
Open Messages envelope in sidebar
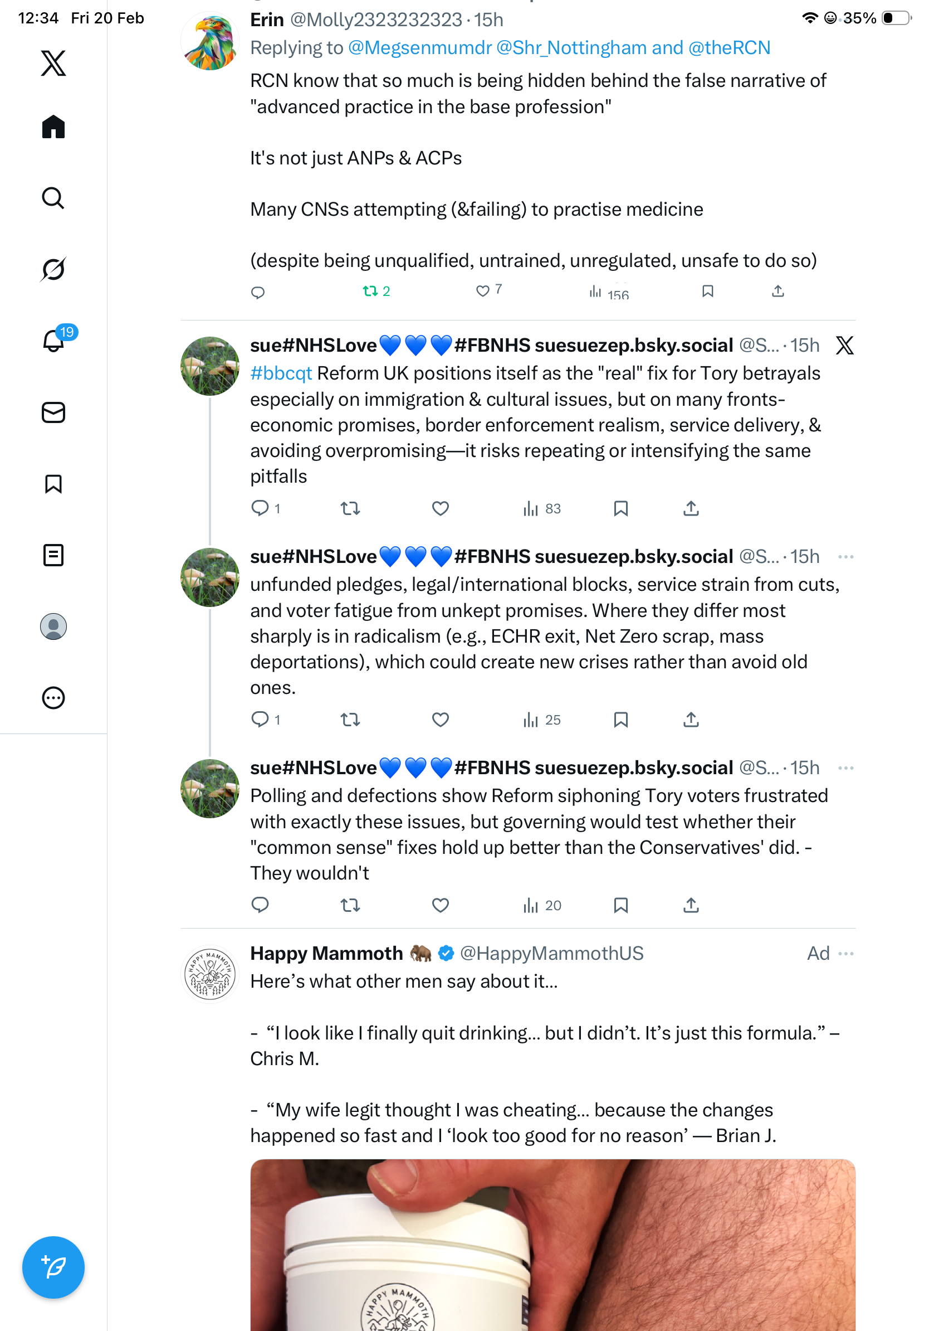click(53, 412)
